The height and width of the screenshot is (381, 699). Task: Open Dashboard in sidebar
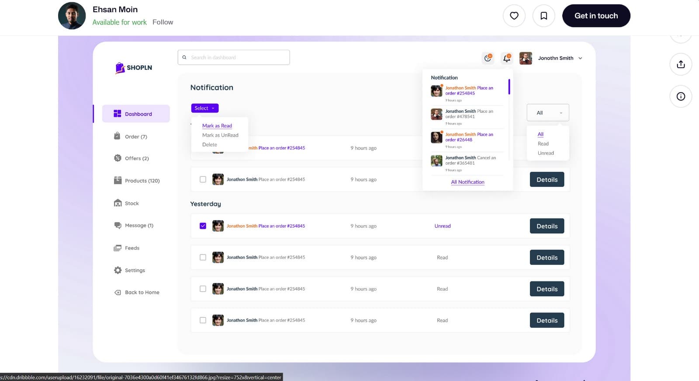[x=136, y=113]
